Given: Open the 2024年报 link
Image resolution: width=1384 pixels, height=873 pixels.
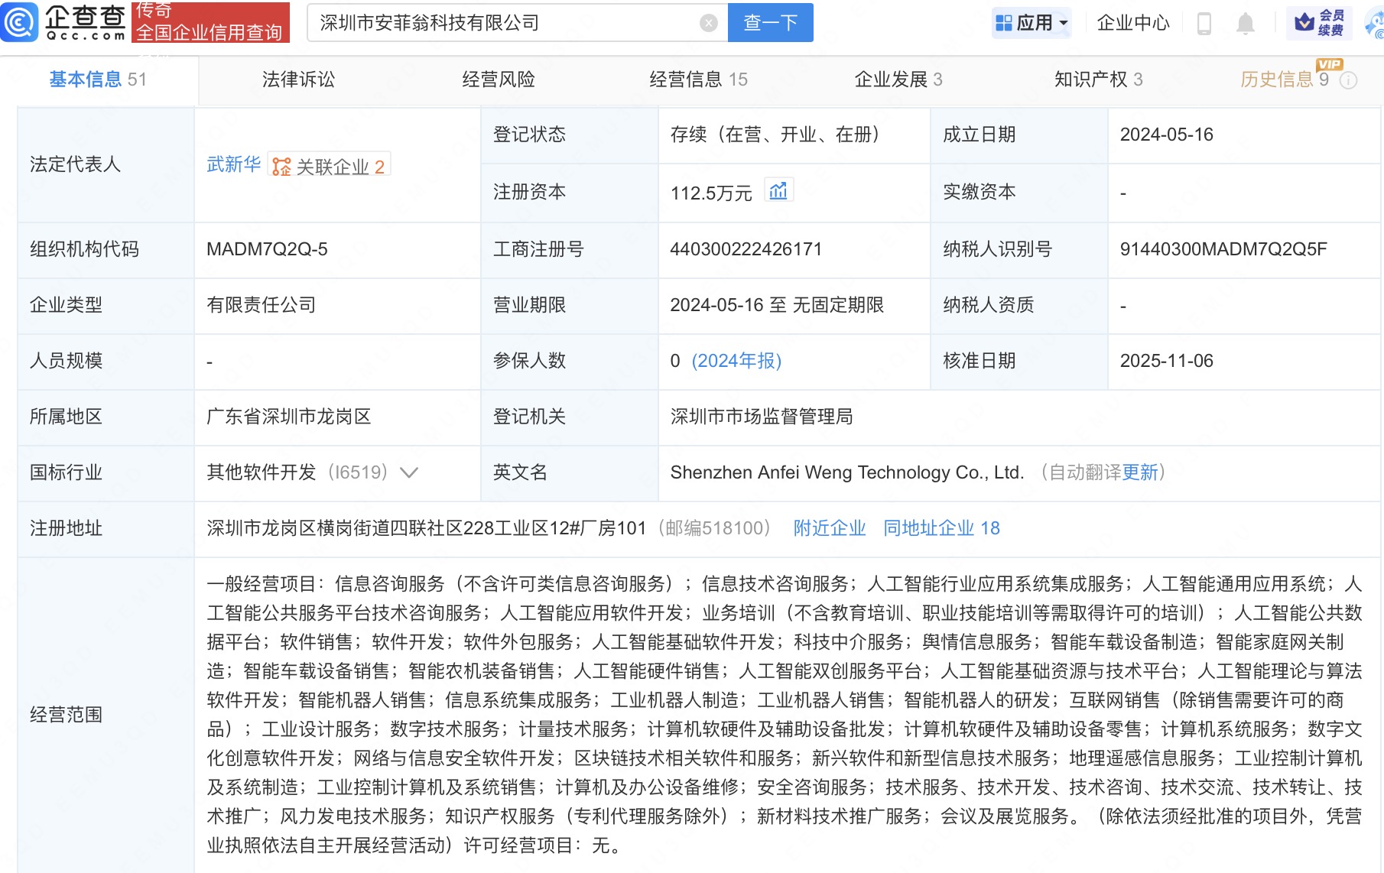Looking at the screenshot, I should (736, 361).
